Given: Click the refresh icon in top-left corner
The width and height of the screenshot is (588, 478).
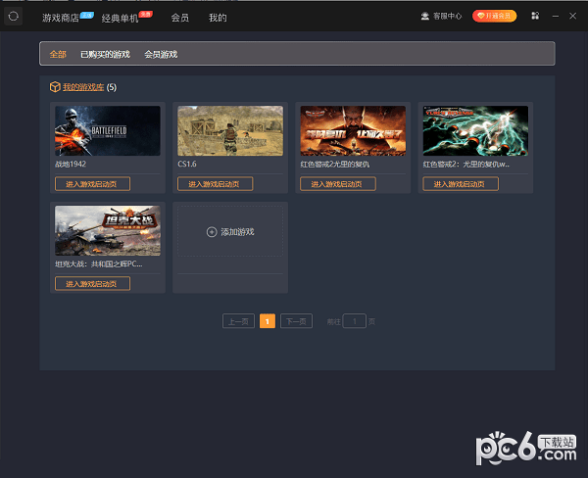Looking at the screenshot, I should 14,17.
